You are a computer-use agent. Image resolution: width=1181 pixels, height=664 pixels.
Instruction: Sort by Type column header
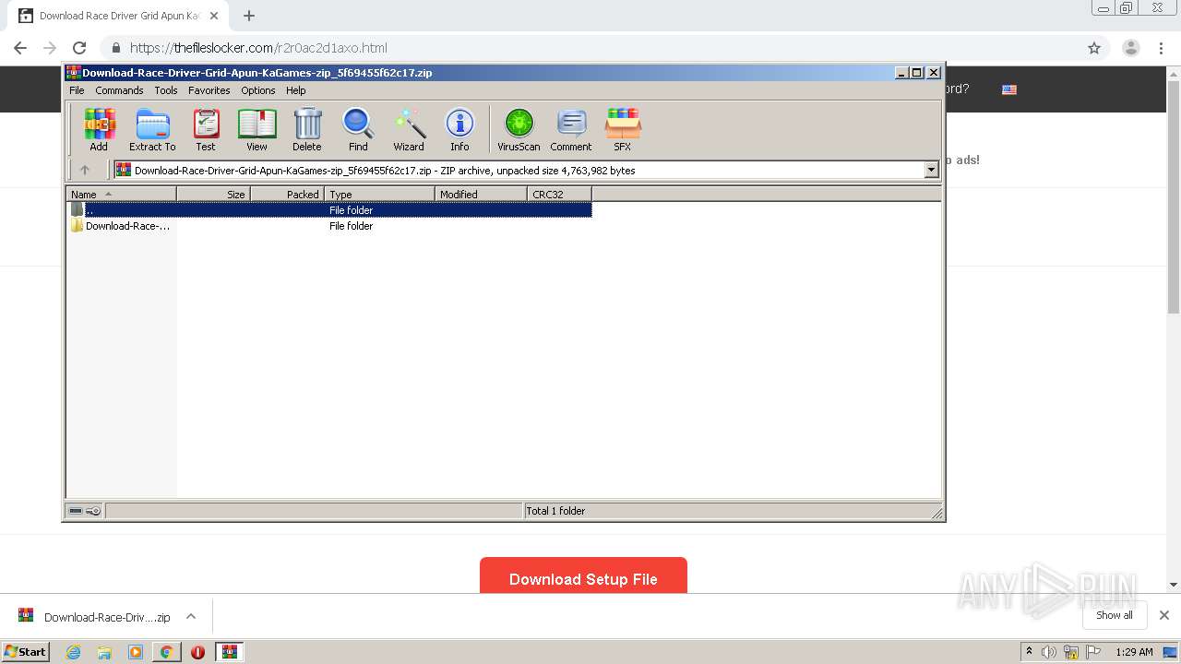pyautogui.click(x=379, y=194)
